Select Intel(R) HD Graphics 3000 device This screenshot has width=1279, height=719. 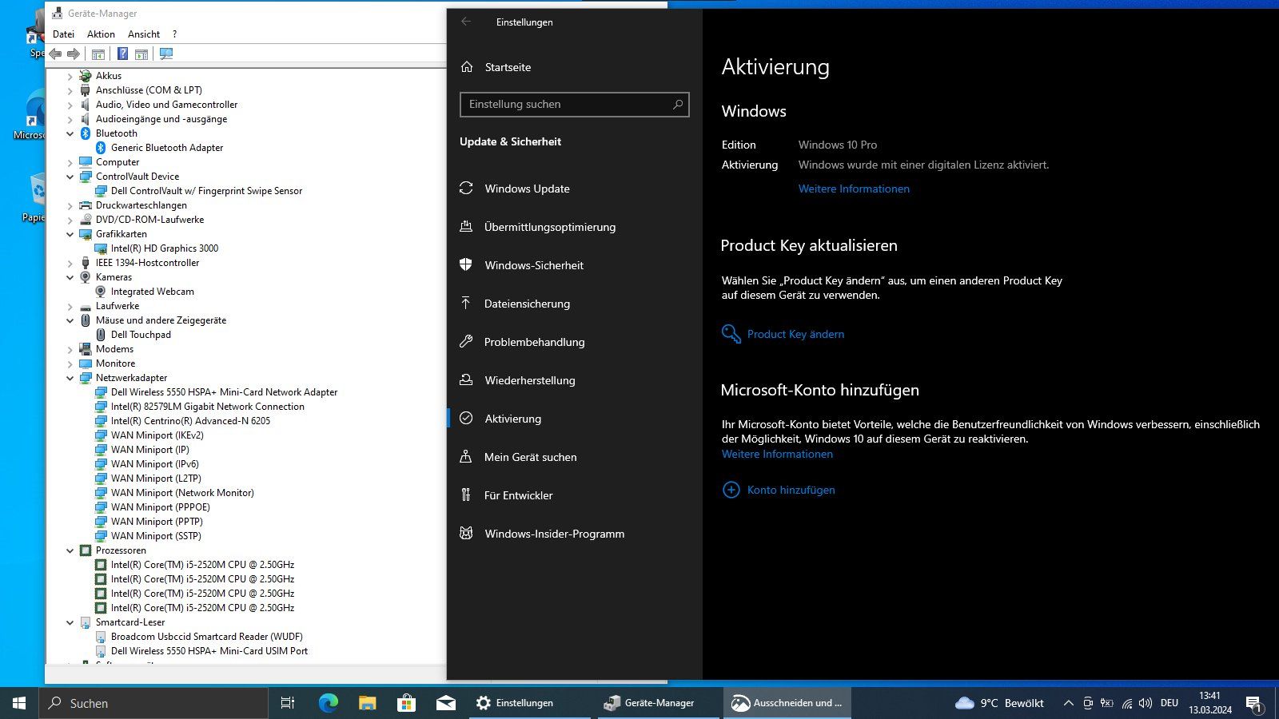pos(164,248)
